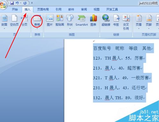Expand the 页脚 dropdown arrow
This screenshot has width=159, height=122.
[149, 28]
